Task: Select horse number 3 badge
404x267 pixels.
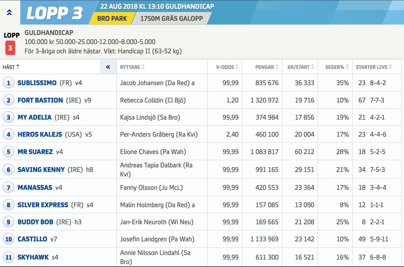Action: 9,118
